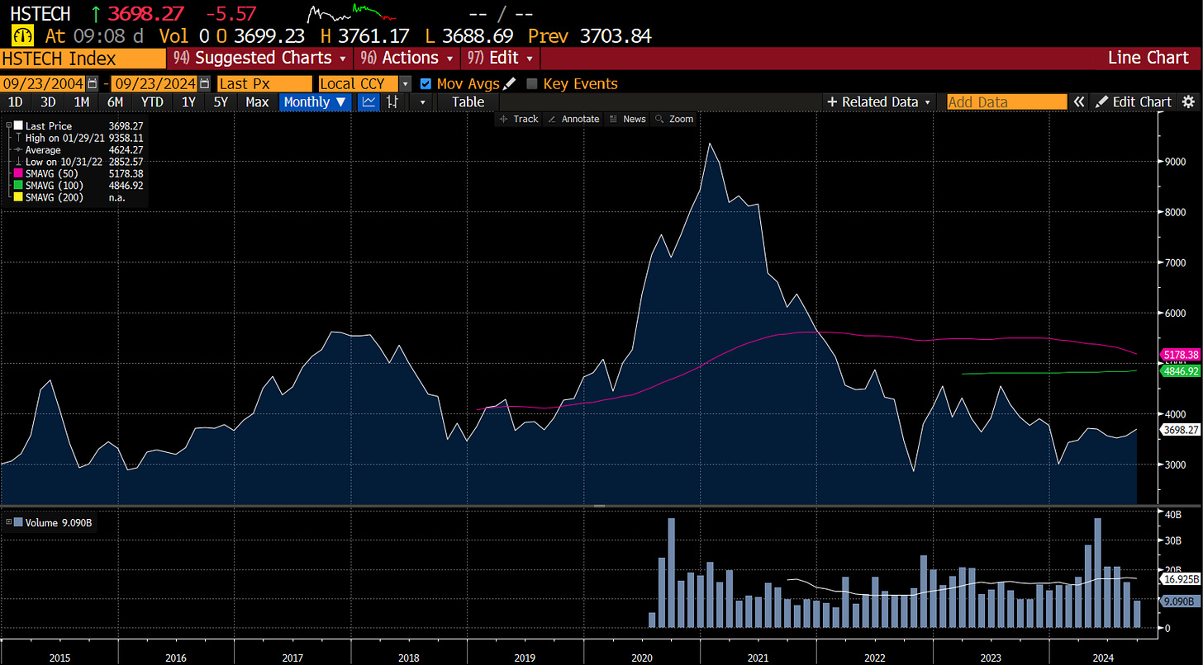Screen dimensions: 1203x665
Task: Open the start date calendar picker
Action: point(92,83)
